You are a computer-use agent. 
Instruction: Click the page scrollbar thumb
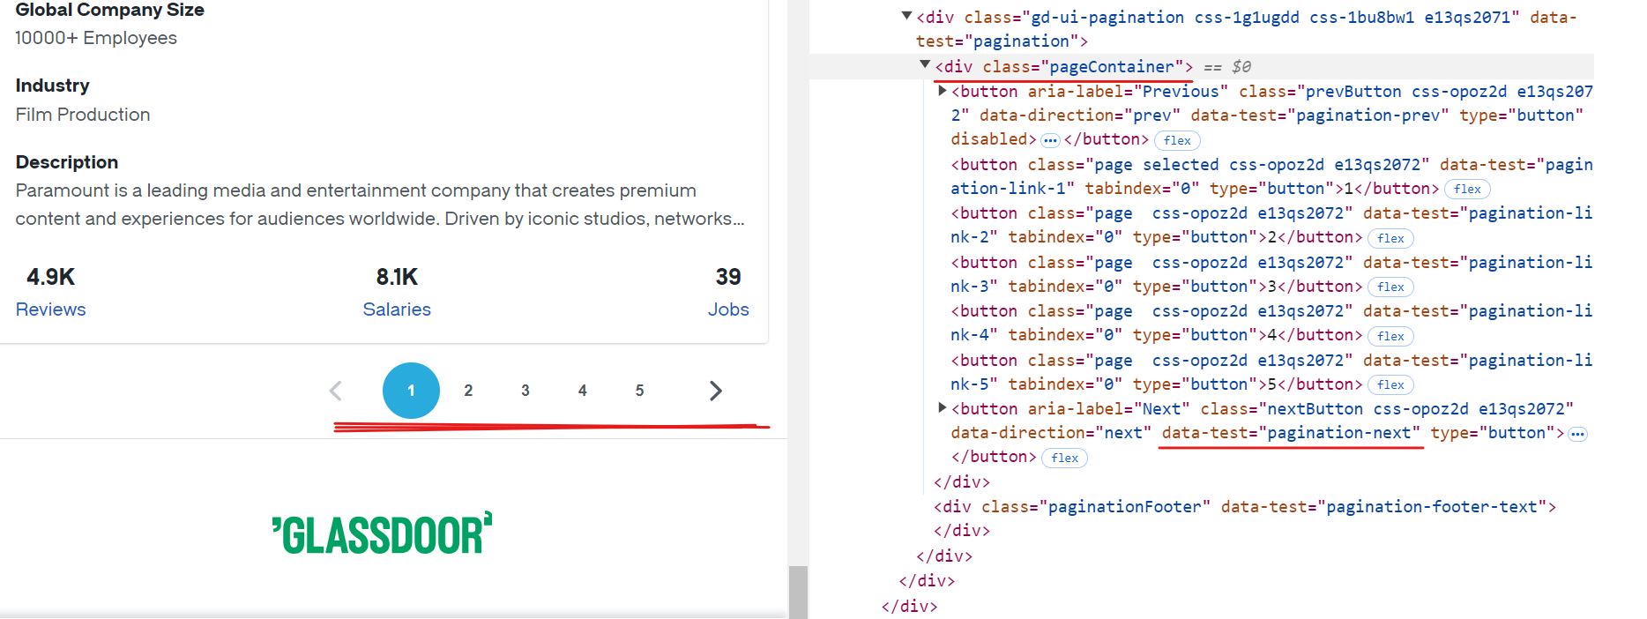coord(798,592)
